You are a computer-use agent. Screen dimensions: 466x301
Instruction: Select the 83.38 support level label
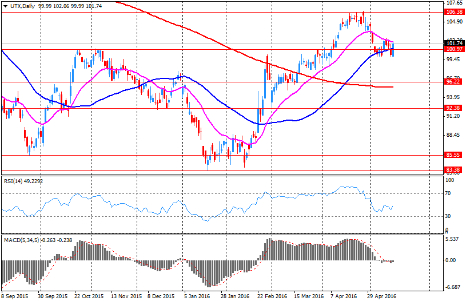click(453, 170)
